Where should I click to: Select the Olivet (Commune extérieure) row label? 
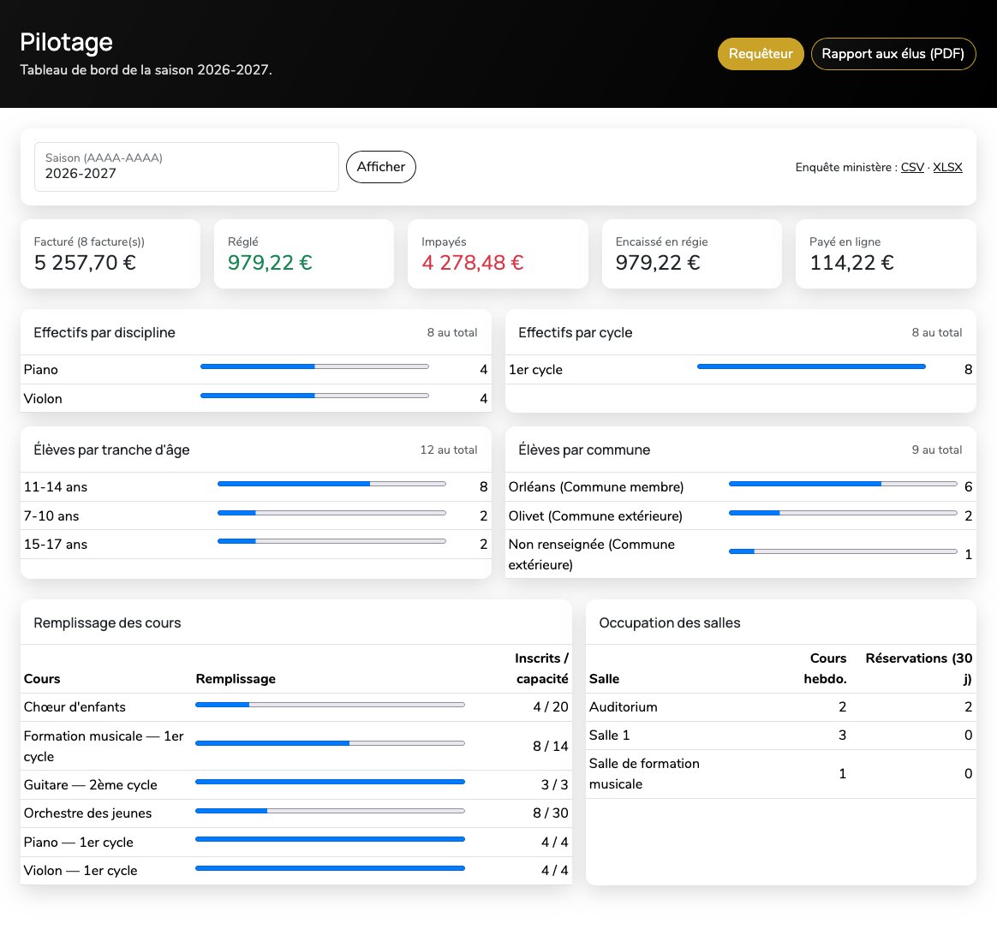(x=595, y=516)
